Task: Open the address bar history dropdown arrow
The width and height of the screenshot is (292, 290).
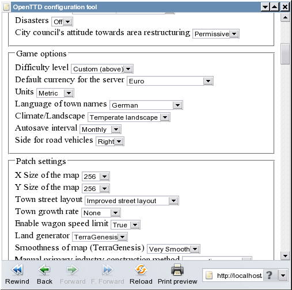Action: pos(283,276)
